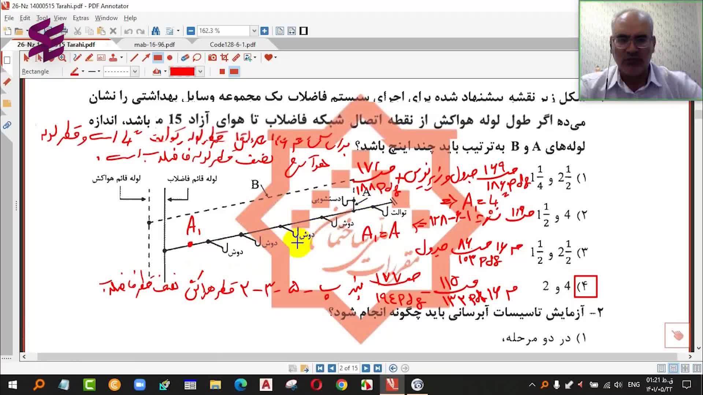The image size is (703, 395).
Task: Click the red fill color swatch
Action: point(182,71)
